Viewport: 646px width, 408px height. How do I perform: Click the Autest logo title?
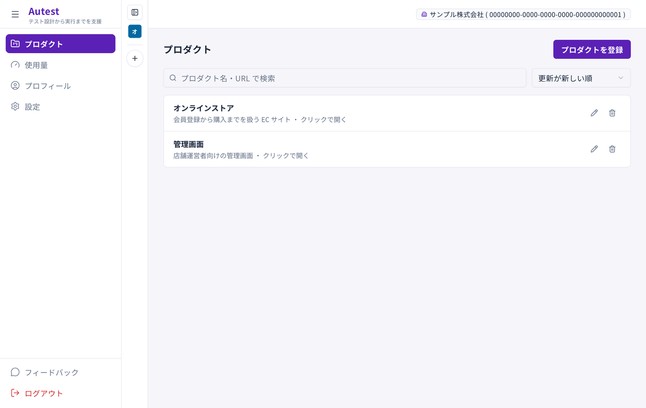[x=44, y=11]
